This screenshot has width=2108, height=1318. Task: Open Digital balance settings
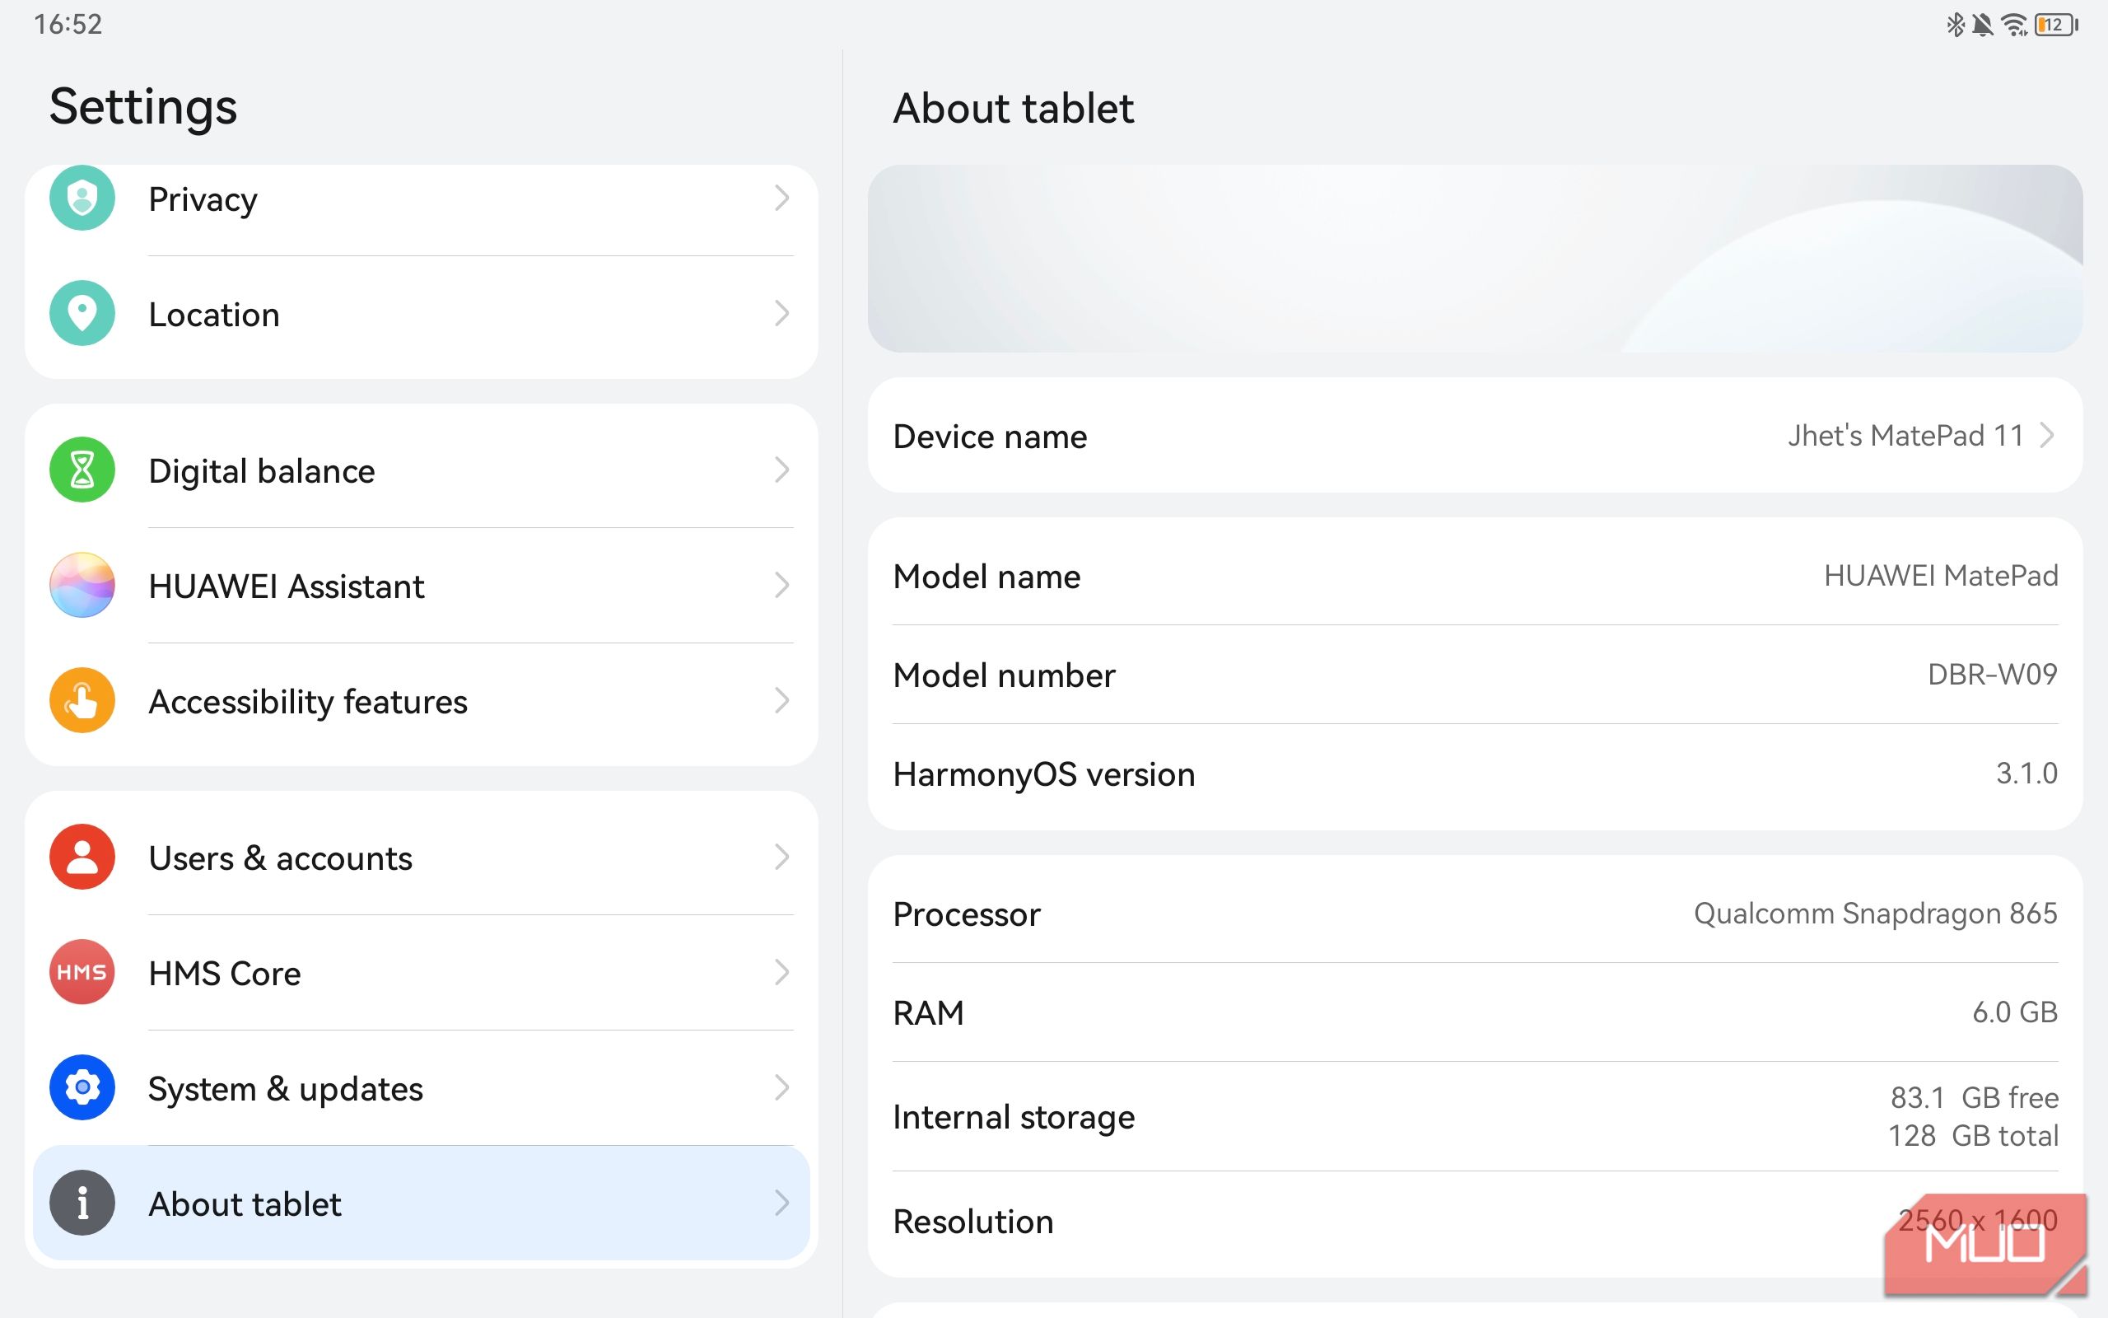[422, 470]
